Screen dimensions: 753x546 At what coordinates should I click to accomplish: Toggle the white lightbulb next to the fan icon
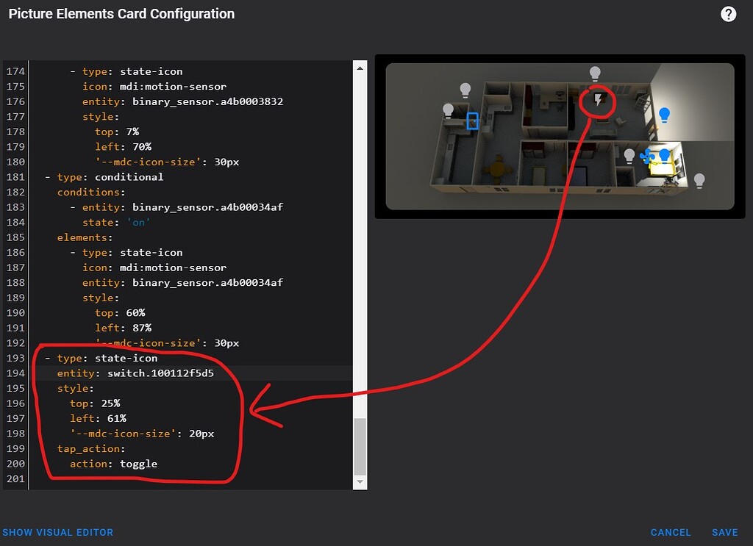(x=629, y=155)
